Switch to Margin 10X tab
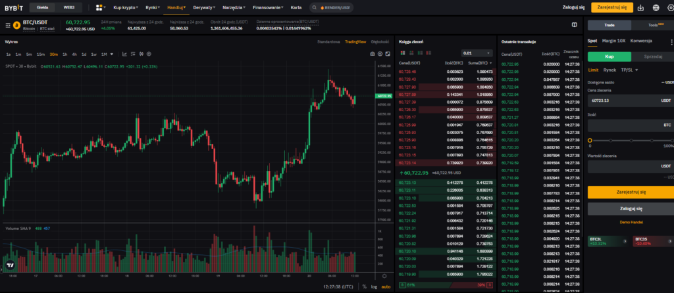This screenshot has width=674, height=293. click(613, 41)
